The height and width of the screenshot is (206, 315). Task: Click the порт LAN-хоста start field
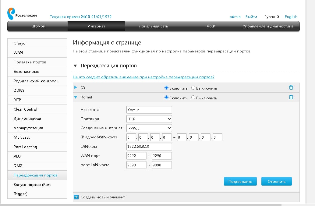(x=136, y=165)
